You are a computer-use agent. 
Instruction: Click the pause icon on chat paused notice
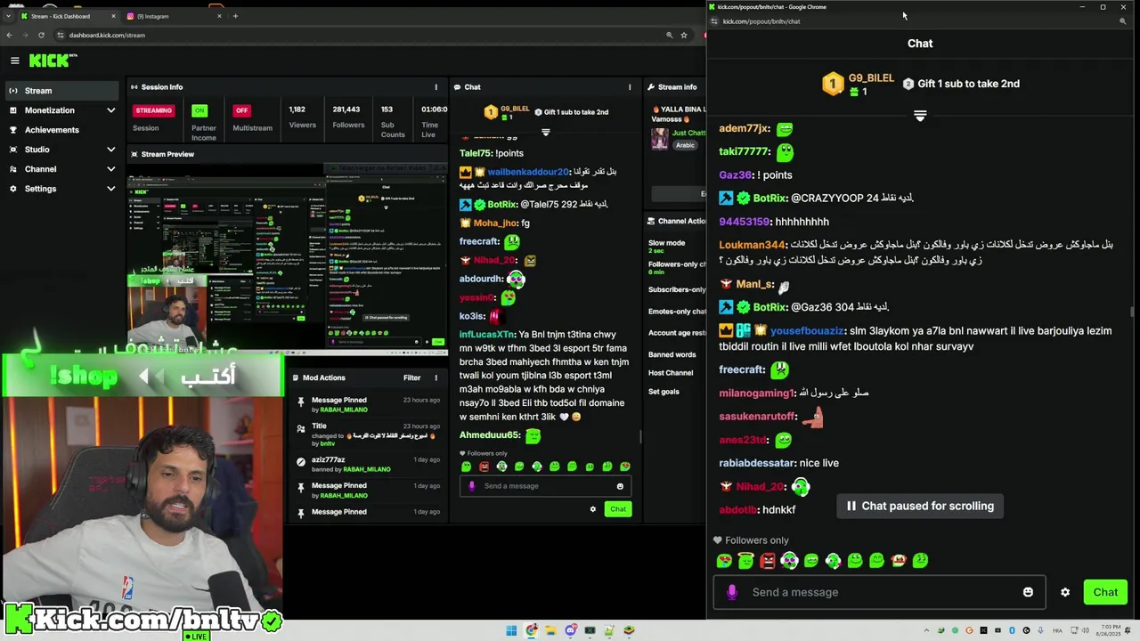(851, 506)
